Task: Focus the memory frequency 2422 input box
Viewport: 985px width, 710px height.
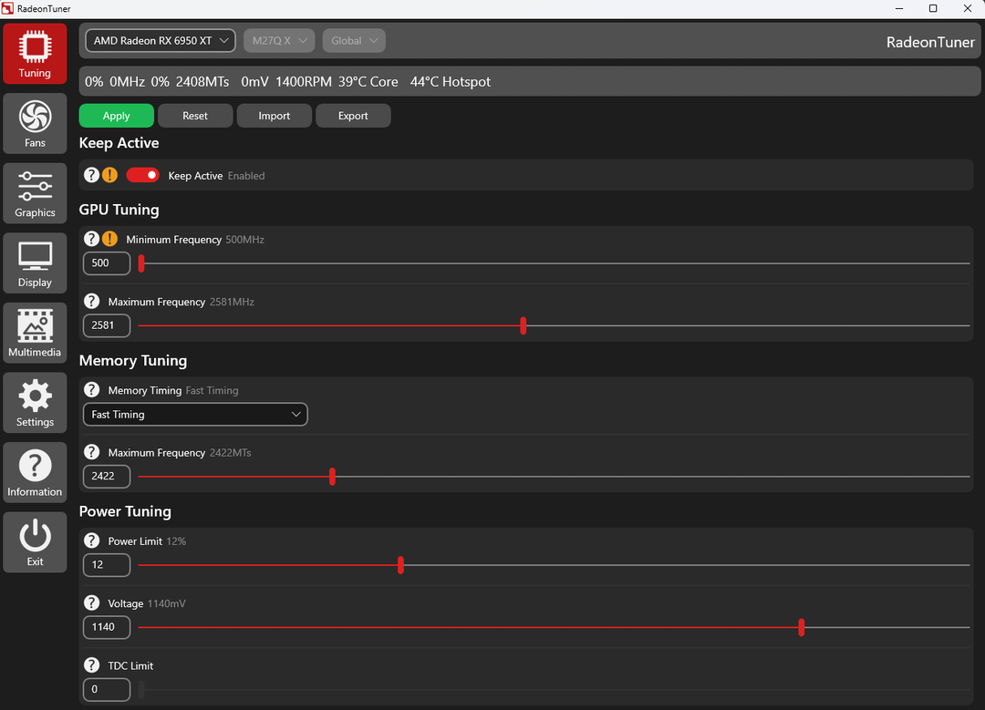Action: (107, 476)
